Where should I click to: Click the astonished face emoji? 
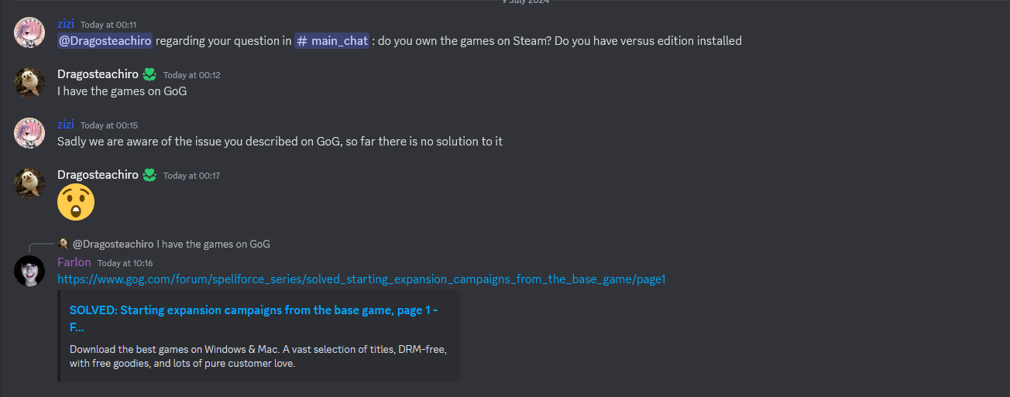(76, 202)
